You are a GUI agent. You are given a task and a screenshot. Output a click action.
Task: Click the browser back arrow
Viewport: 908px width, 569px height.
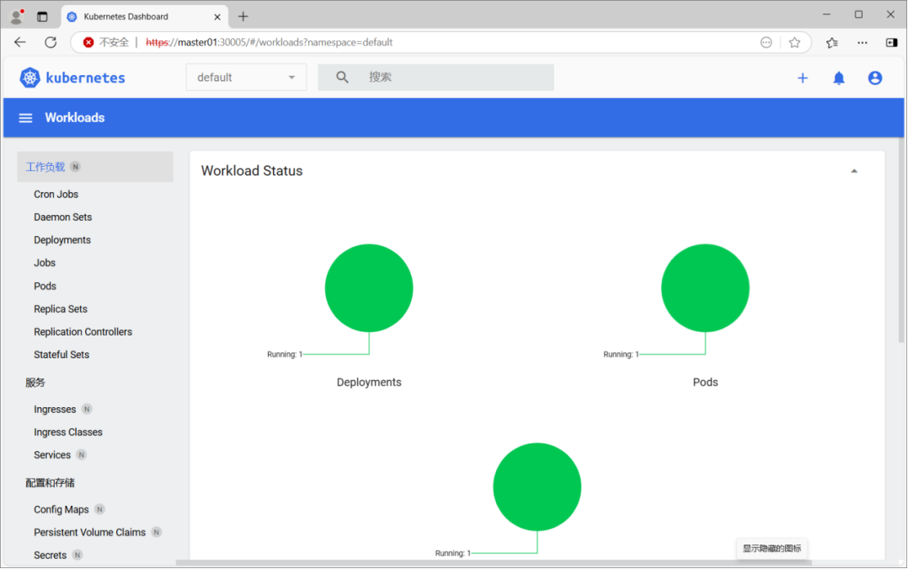20,42
